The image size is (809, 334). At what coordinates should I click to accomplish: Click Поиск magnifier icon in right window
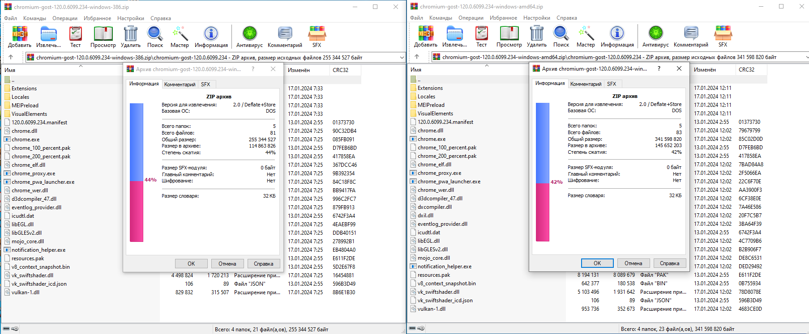[x=561, y=36]
